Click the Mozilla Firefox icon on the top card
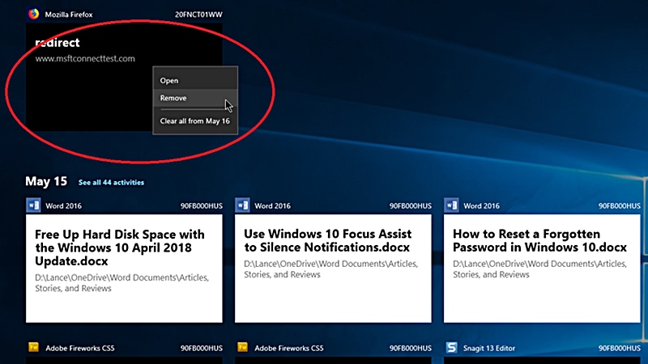 click(x=33, y=15)
